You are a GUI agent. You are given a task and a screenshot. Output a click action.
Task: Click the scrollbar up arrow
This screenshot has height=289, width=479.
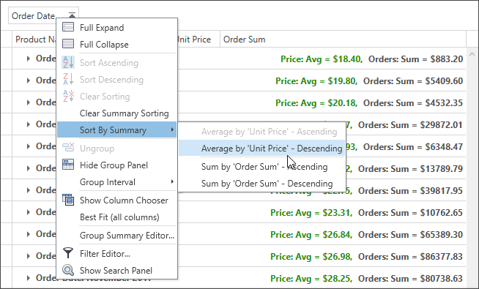click(472, 54)
